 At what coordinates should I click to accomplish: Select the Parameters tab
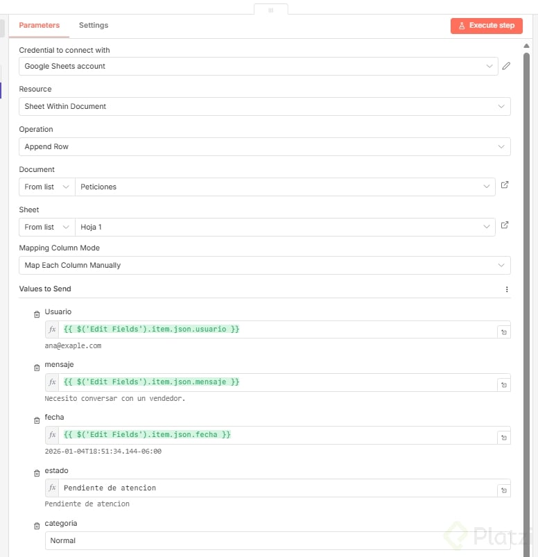39,25
